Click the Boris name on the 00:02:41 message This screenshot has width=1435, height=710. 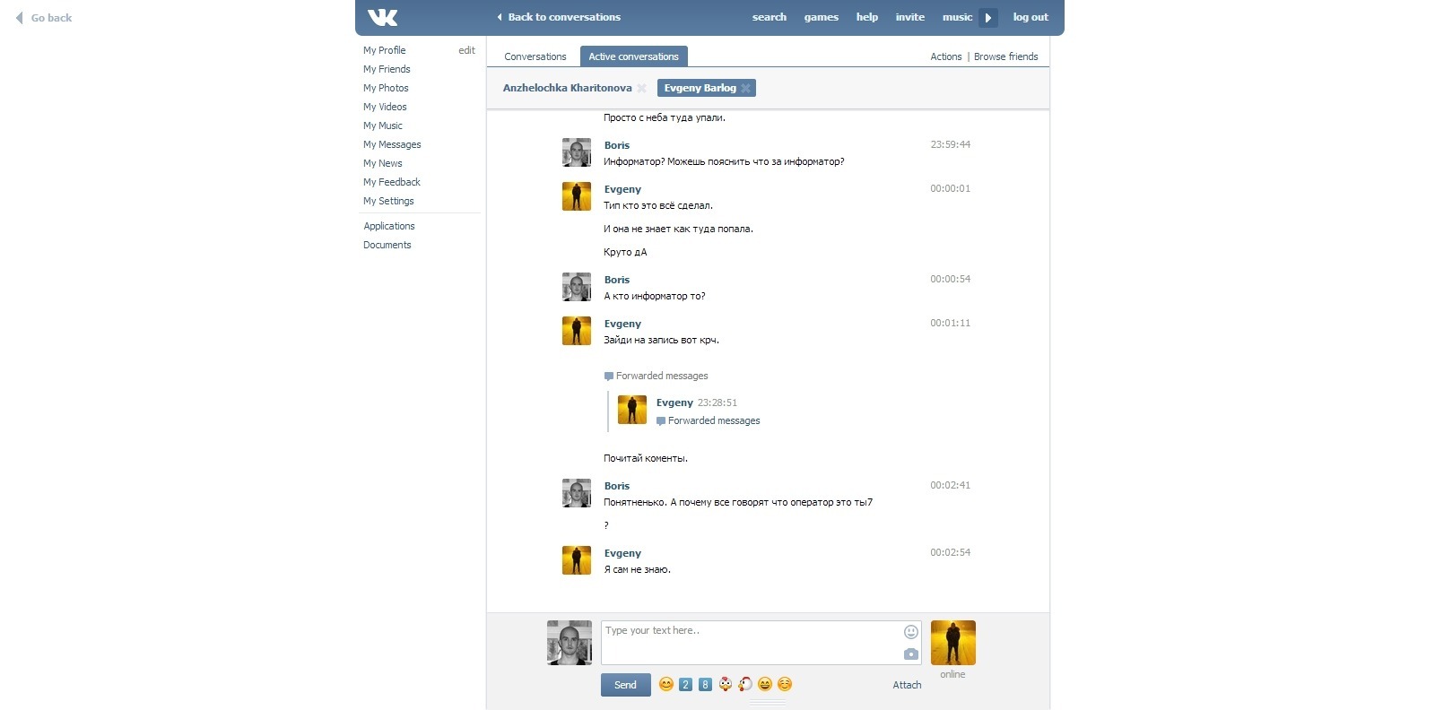617,486
